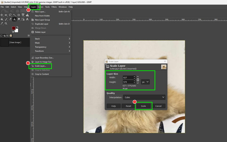Select the Smudge tool
Screen dimensions: 227x142
[19, 19]
